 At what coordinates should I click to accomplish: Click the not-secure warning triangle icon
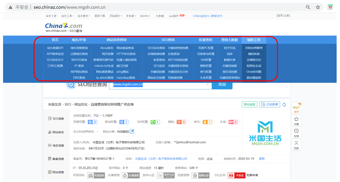pyautogui.click(x=11, y=7)
